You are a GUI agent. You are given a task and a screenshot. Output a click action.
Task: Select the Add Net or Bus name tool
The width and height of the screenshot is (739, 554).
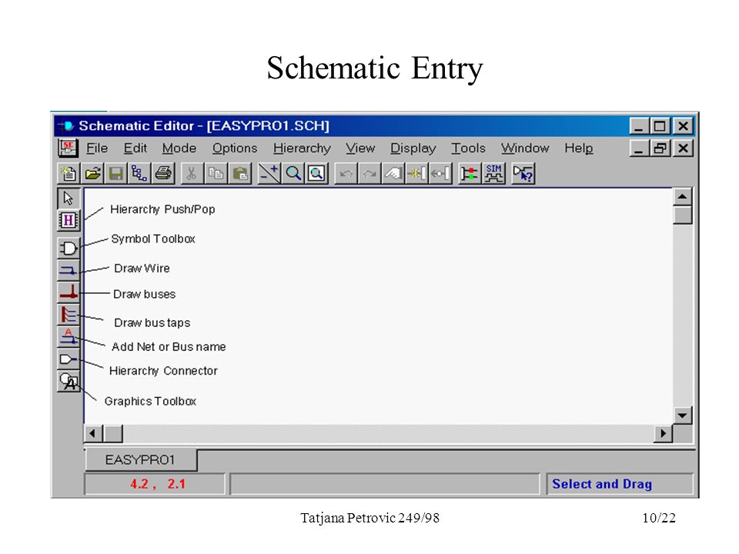(69, 336)
